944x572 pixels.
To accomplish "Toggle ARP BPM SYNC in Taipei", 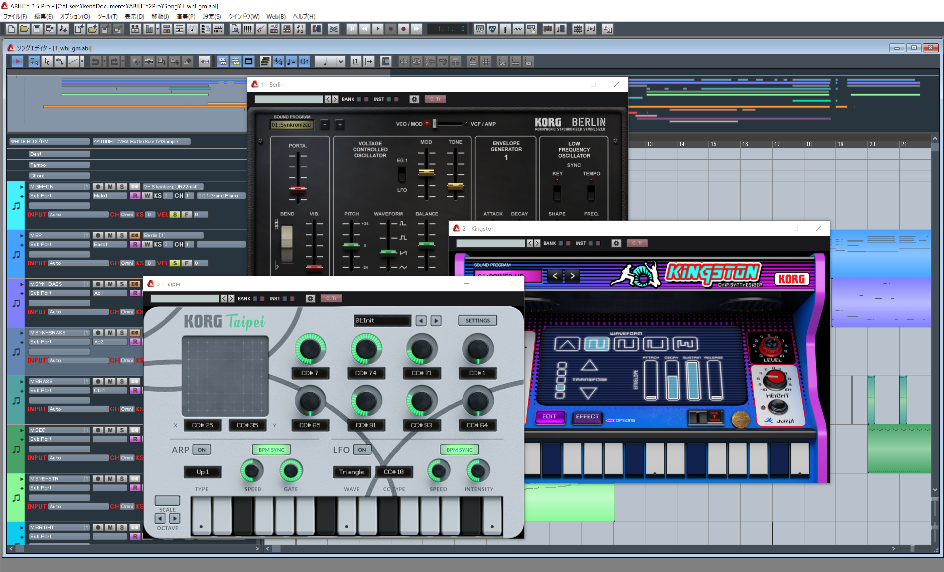I will coord(271,450).
